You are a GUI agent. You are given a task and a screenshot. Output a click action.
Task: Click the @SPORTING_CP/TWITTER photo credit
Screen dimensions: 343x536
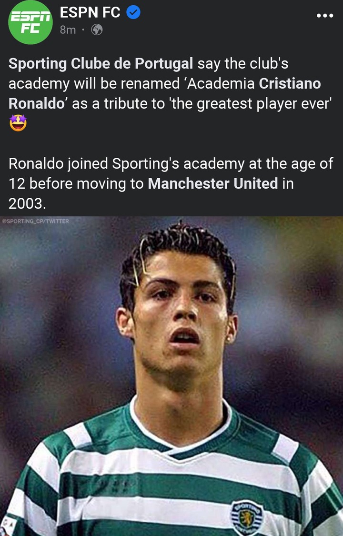tap(36, 221)
